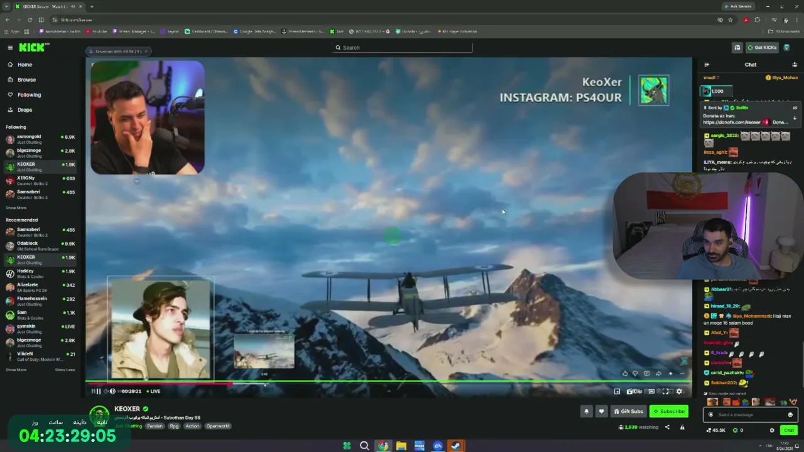Viewport: 804px width, 452px height.
Task: Collapse Recommended list with Show Less
Action: click(65, 370)
